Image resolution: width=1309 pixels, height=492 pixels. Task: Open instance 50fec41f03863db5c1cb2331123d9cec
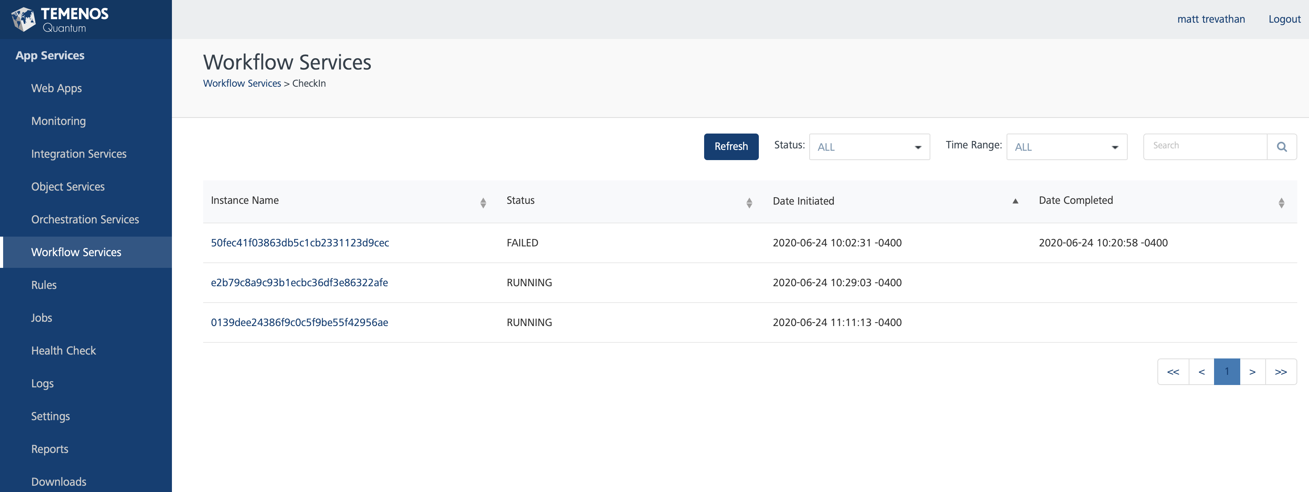[300, 243]
